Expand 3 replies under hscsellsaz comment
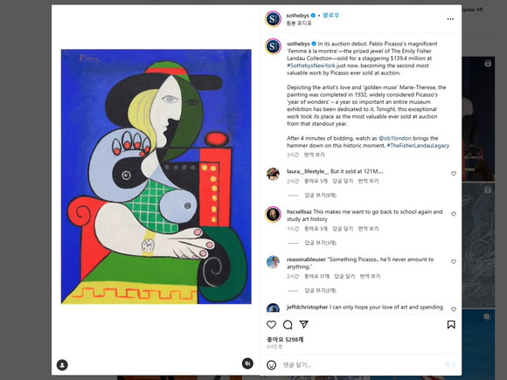507x380 pixels. point(320,243)
